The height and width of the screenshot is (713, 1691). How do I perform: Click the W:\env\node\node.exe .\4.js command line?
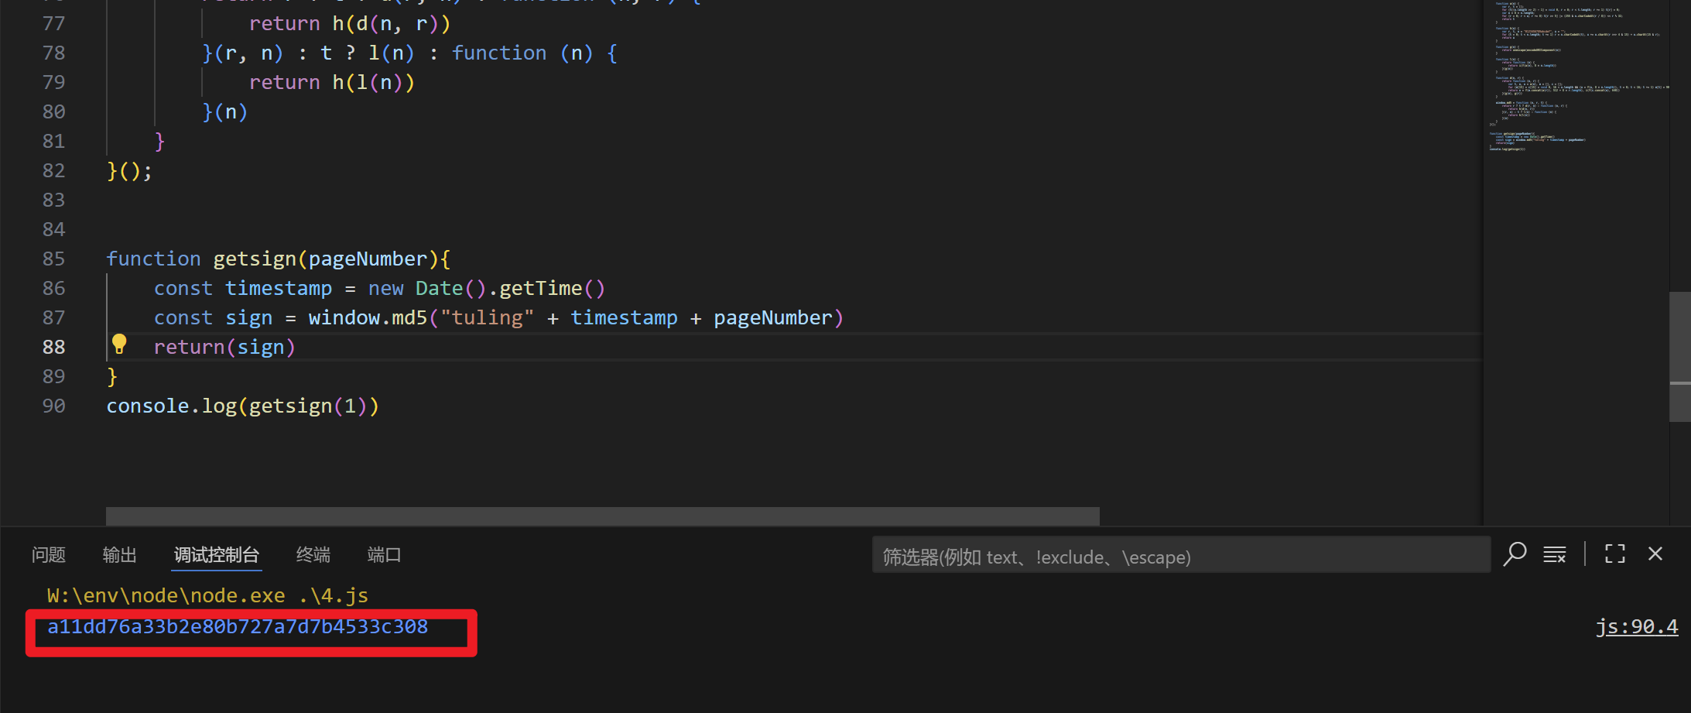(x=207, y=595)
